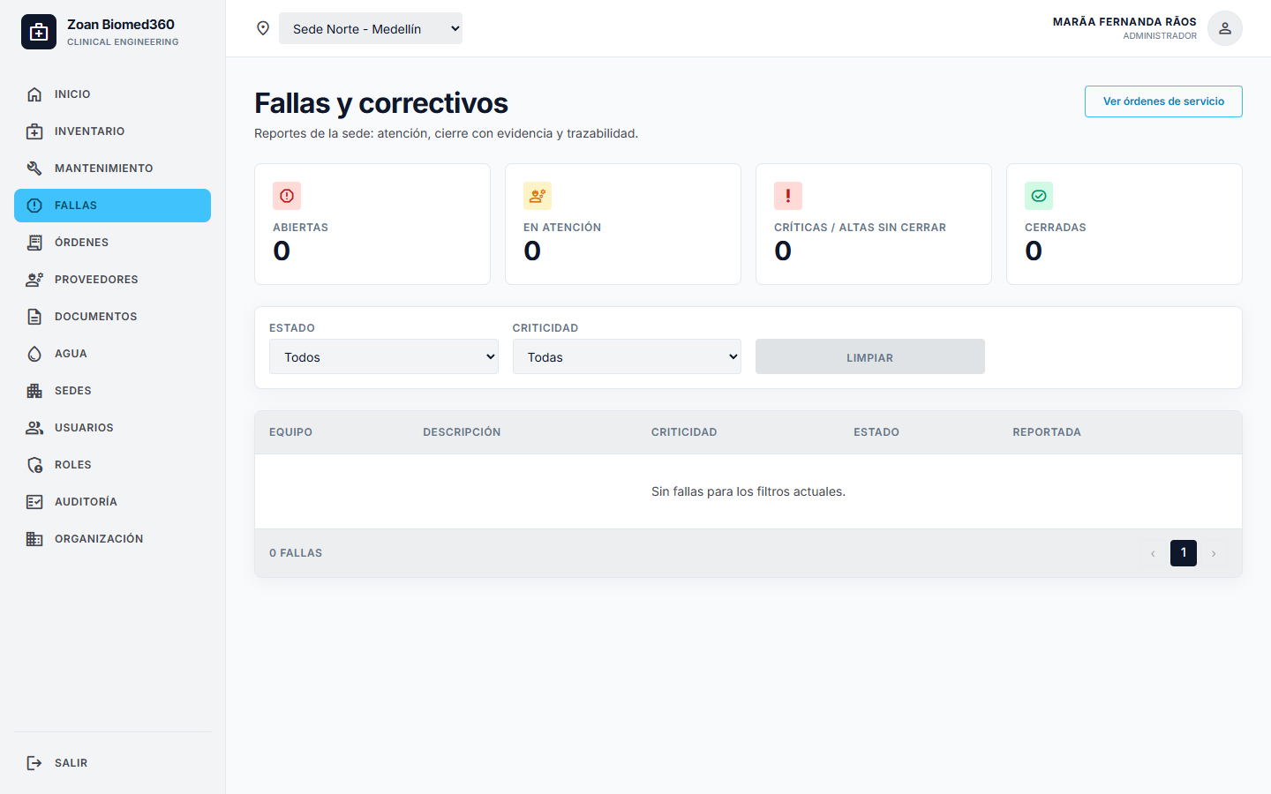The height and width of the screenshot is (794, 1271).
Task: Click Salir to log out
Action: point(112,763)
